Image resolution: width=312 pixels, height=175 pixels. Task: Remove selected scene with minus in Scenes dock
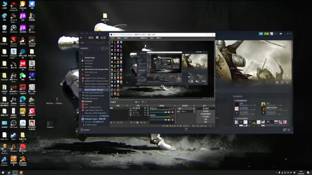tap(114, 122)
